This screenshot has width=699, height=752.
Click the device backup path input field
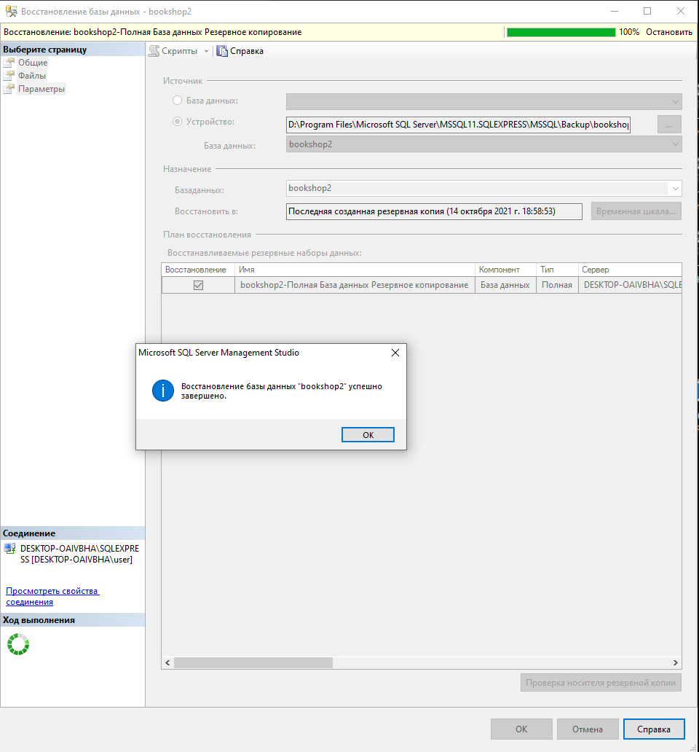458,125
